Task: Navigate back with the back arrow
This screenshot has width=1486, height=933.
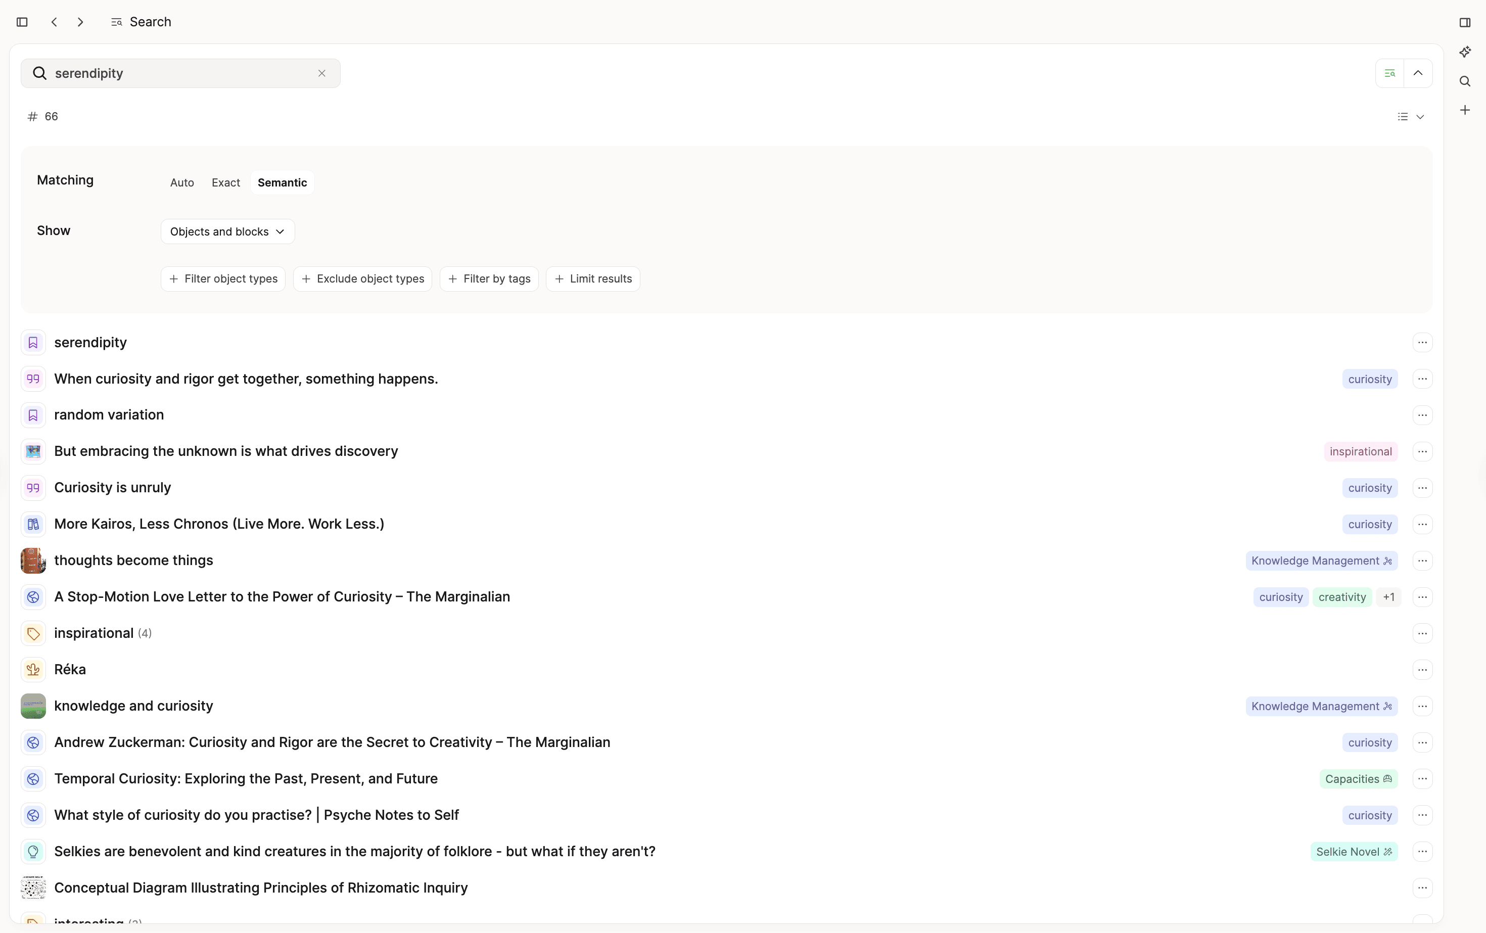Action: pyautogui.click(x=54, y=22)
